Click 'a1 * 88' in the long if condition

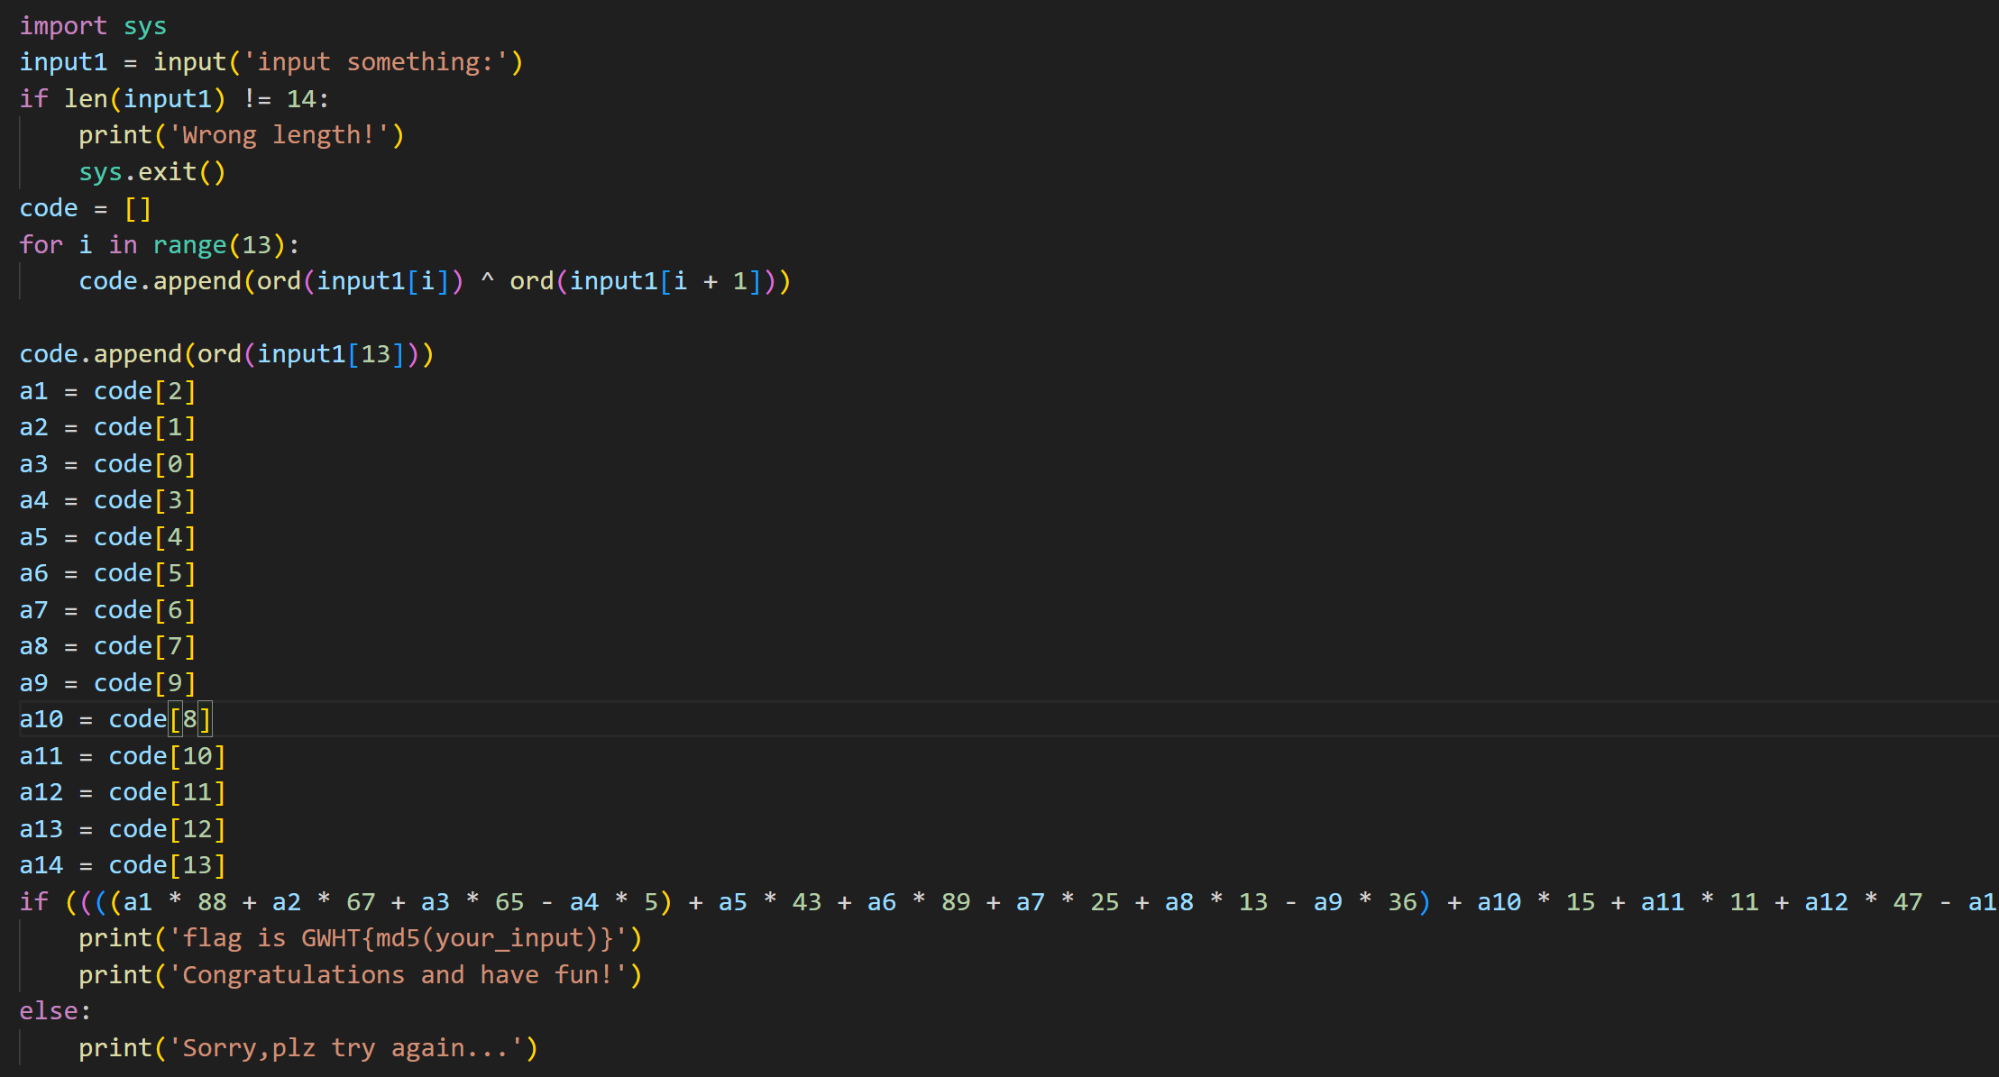175,902
